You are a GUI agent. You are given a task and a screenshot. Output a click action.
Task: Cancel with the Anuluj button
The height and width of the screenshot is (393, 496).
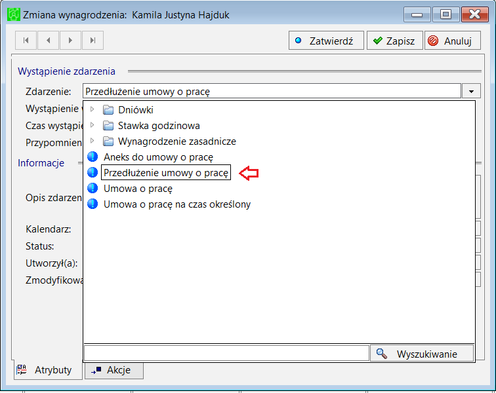452,41
